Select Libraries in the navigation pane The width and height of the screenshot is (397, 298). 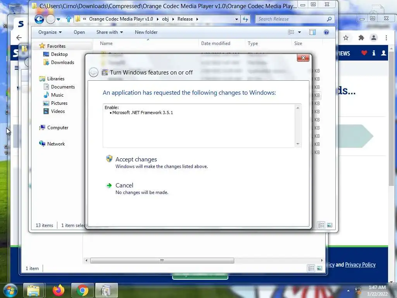tap(56, 78)
